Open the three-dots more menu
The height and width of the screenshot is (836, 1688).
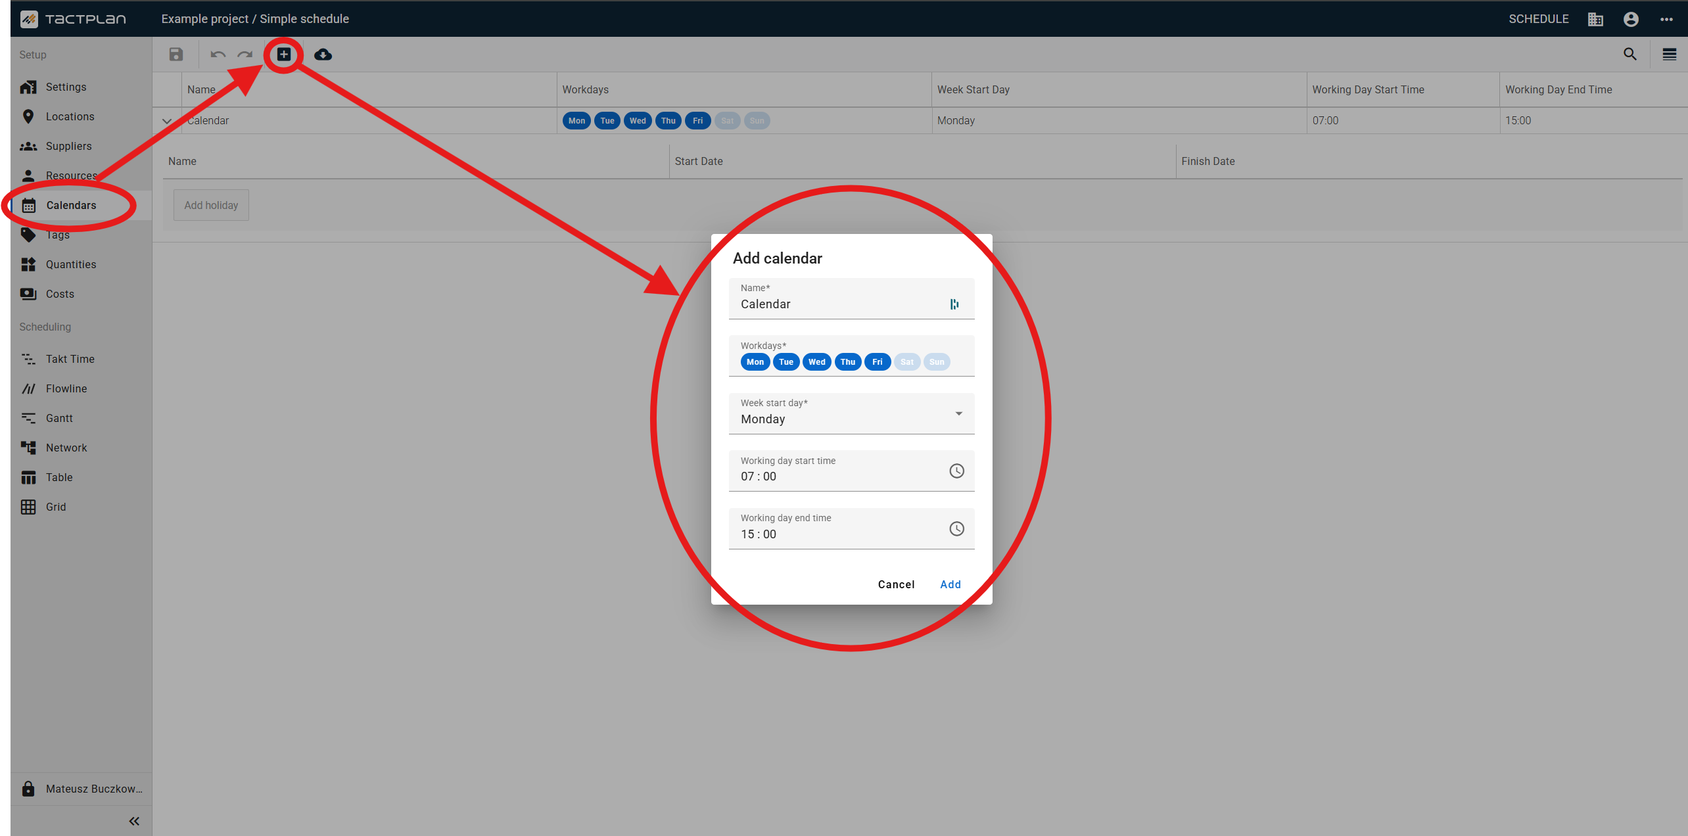pyautogui.click(x=1666, y=19)
